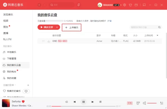Open 私人FM in the sidebar

tap(7, 39)
